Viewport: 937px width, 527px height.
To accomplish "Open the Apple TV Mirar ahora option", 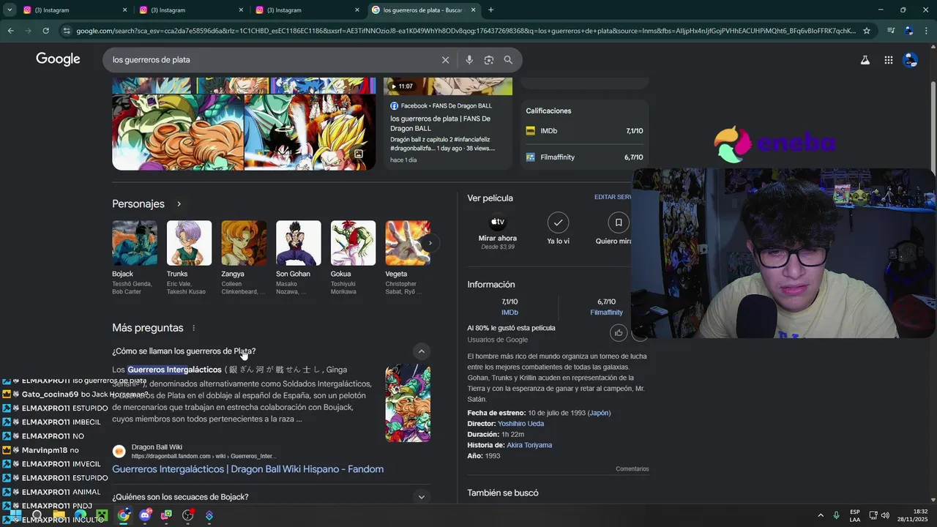I will 498,231.
